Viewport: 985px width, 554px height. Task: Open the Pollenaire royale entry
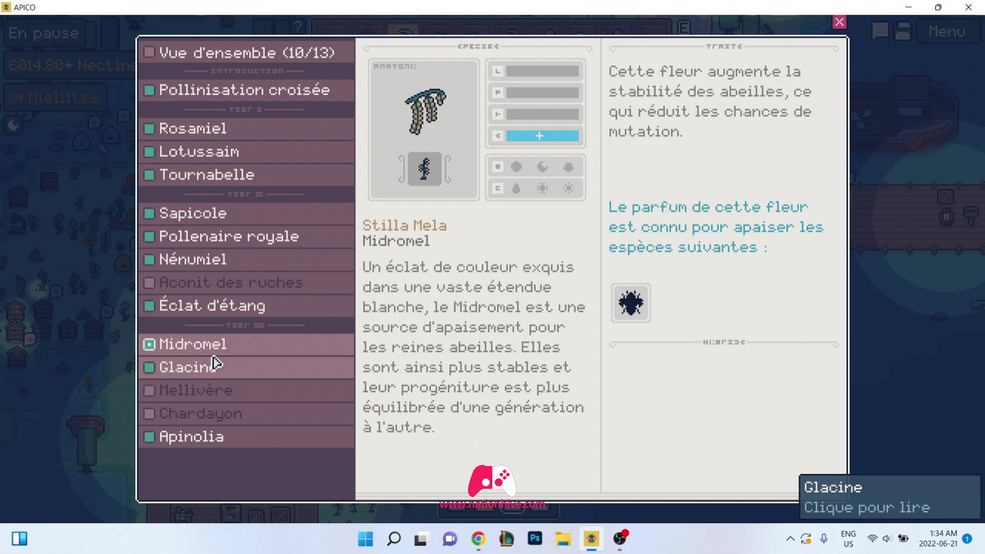[x=246, y=236]
